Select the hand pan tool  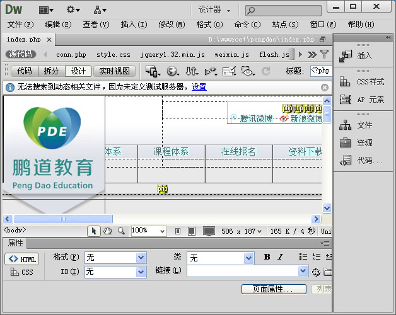[x=108, y=231]
